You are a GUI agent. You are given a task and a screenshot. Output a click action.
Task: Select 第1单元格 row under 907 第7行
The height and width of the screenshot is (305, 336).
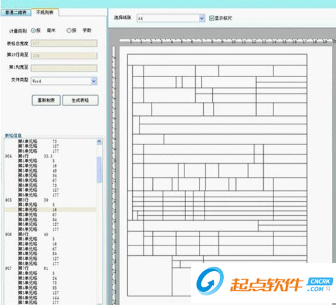coord(50,273)
